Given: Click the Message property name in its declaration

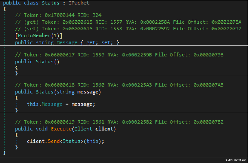Looking at the screenshot, I should pos(67,42).
